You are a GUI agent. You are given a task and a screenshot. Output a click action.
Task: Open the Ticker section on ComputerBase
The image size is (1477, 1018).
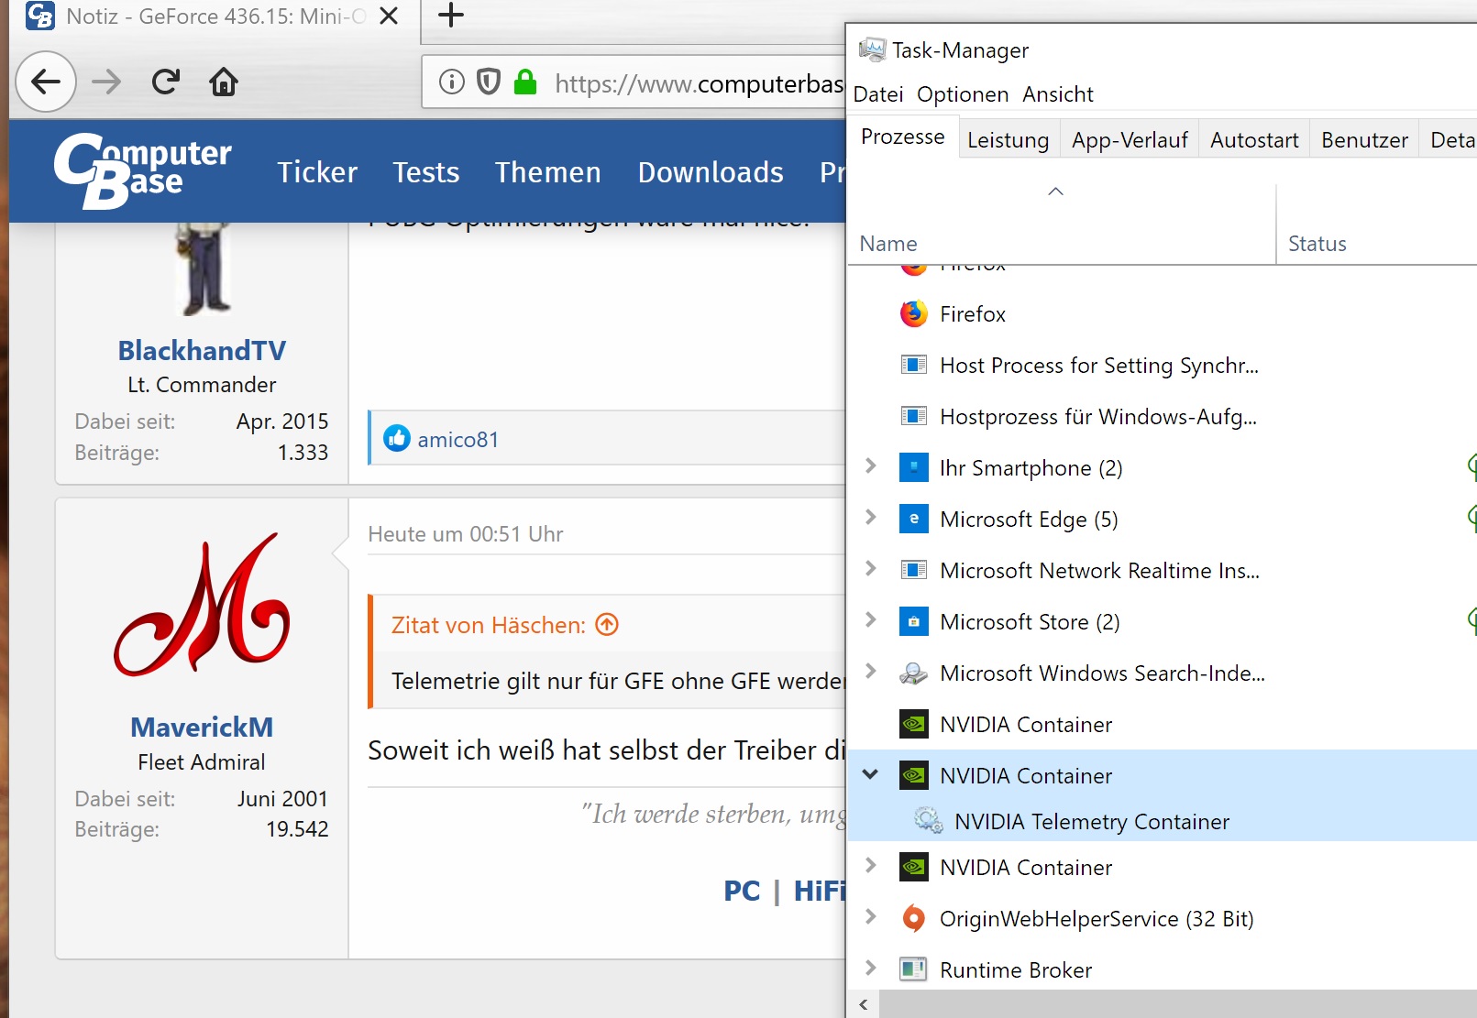click(317, 172)
